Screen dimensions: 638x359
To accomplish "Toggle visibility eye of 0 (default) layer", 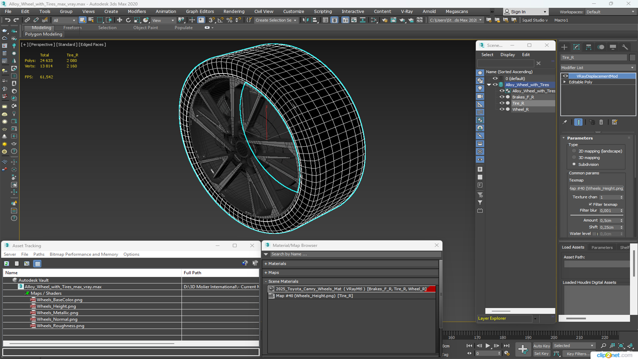I will (495, 78).
